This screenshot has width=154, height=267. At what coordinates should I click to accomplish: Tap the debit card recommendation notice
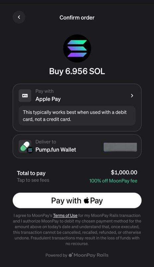pos(77,116)
